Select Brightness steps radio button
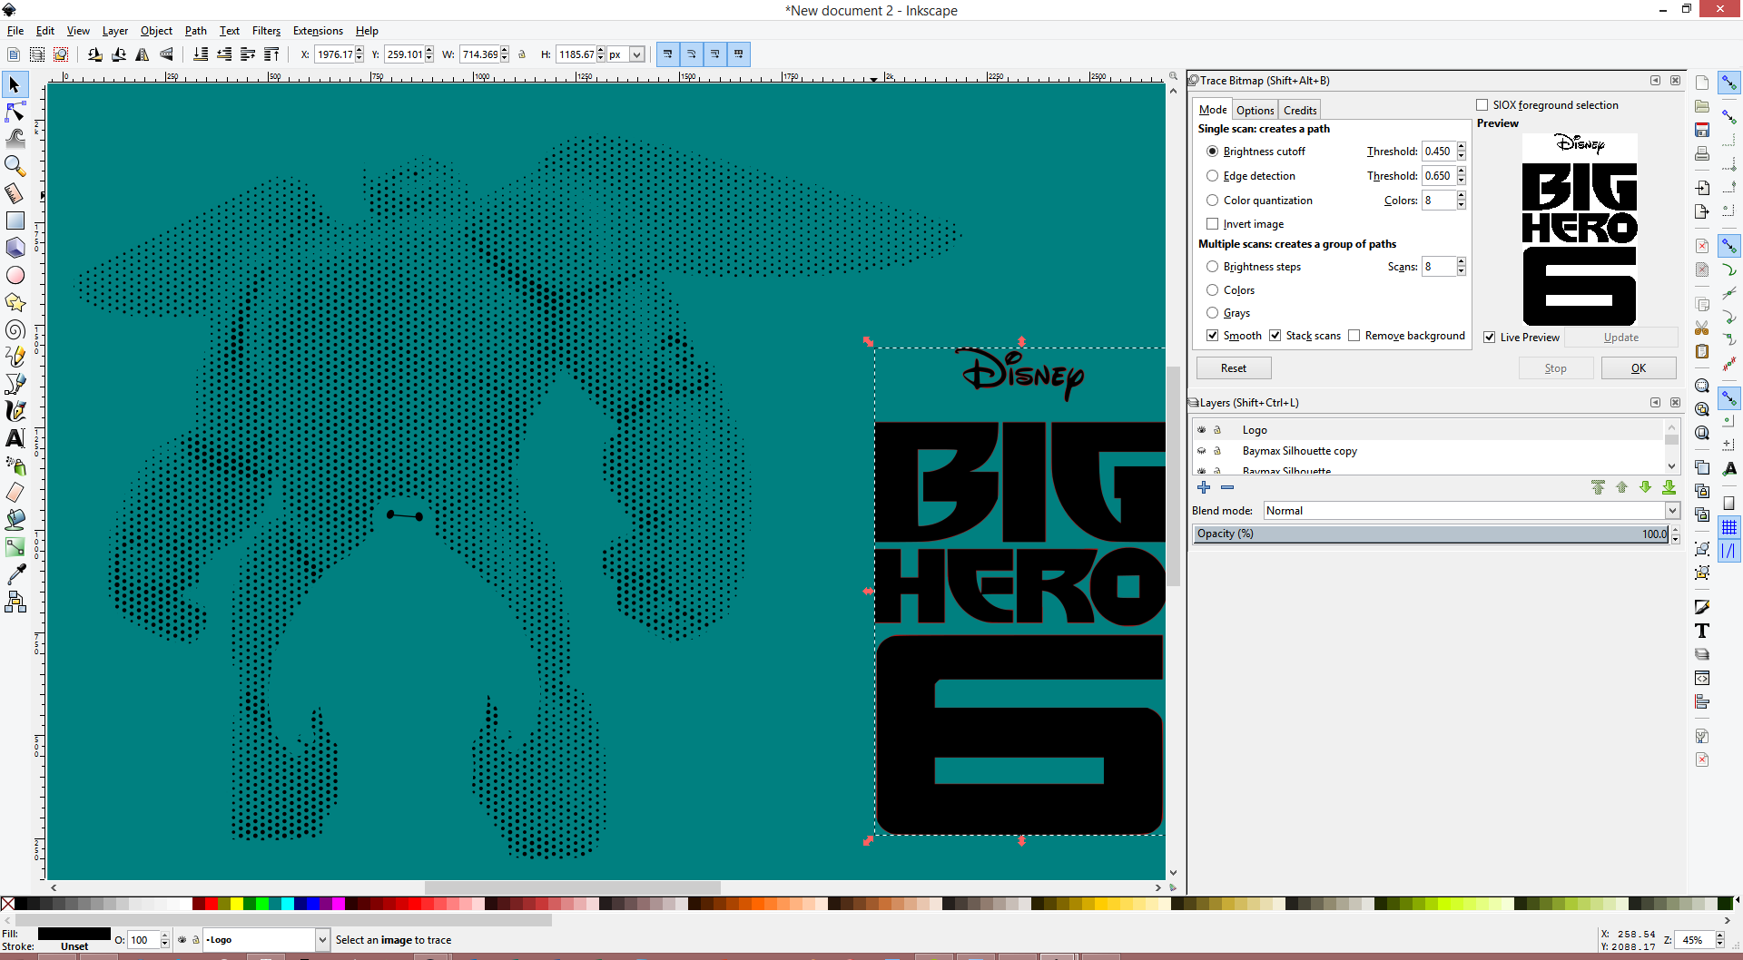Viewport: 1743px width, 960px height. (x=1212, y=267)
